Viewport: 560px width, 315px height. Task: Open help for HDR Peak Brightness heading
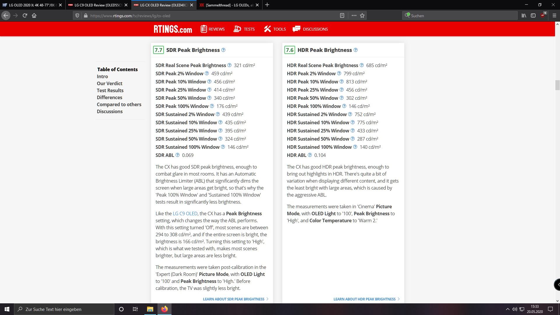pyautogui.click(x=356, y=50)
